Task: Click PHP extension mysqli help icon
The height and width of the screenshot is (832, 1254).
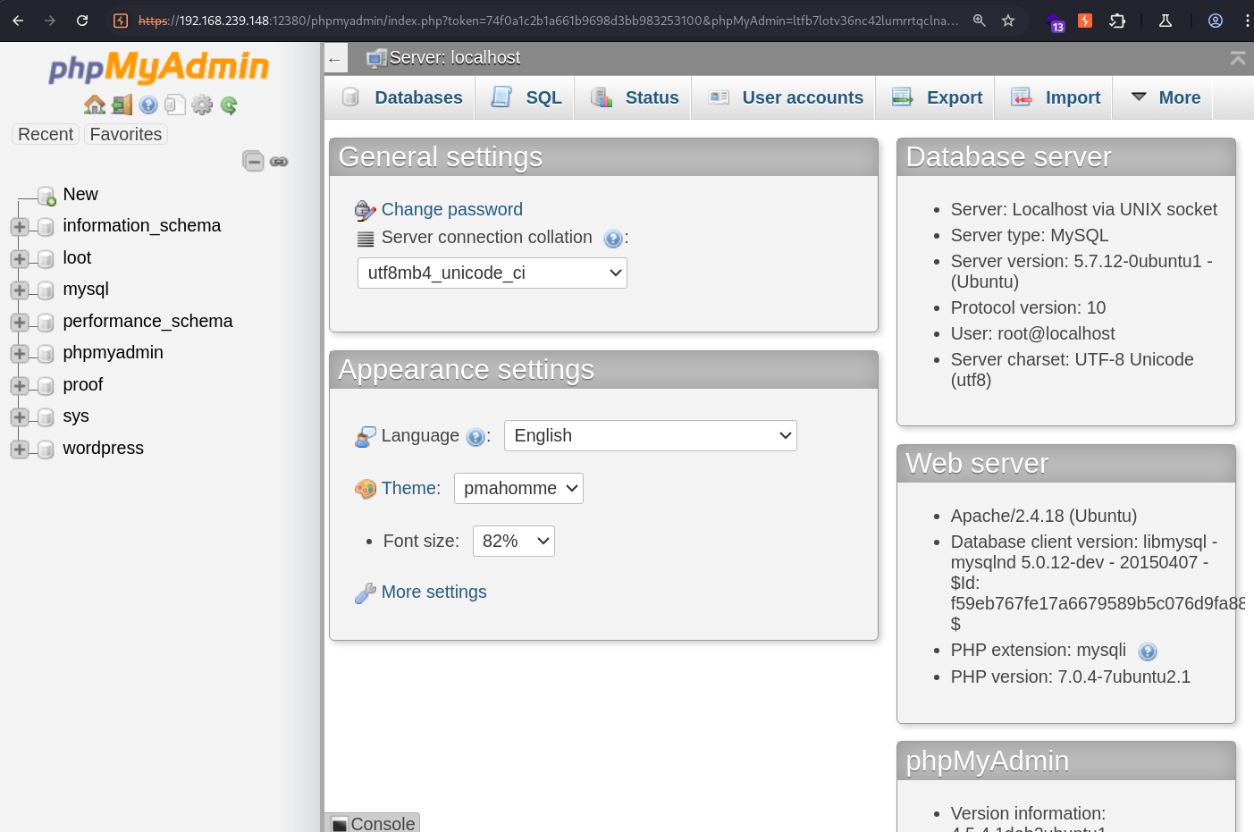Action: click(1148, 651)
